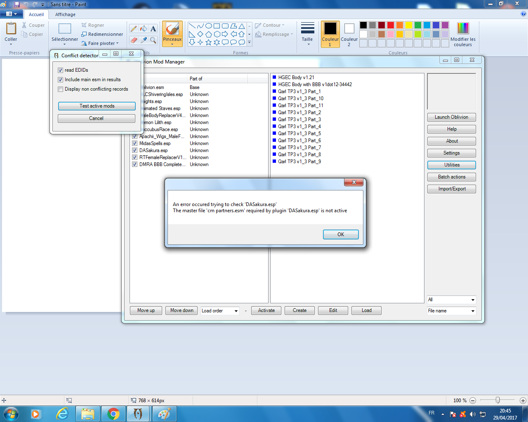The width and height of the screenshot is (528, 422).
Task: Pick the Fill bucket tool
Action: (143, 29)
